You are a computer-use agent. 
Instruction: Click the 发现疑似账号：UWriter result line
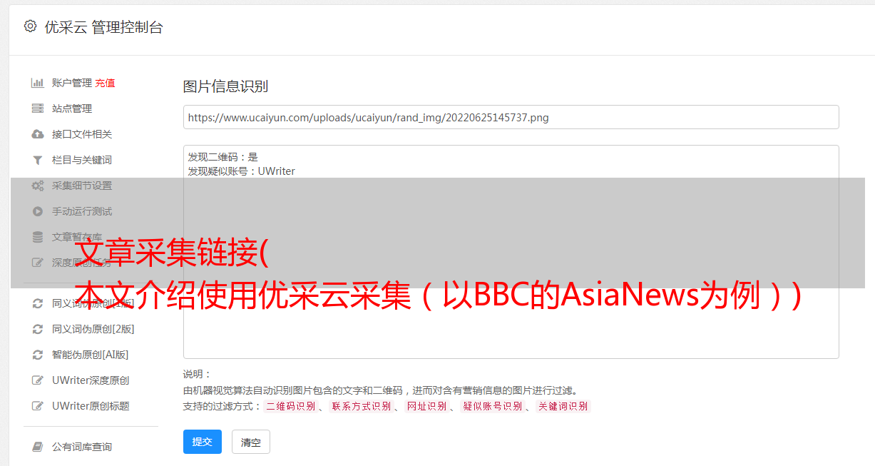point(241,171)
